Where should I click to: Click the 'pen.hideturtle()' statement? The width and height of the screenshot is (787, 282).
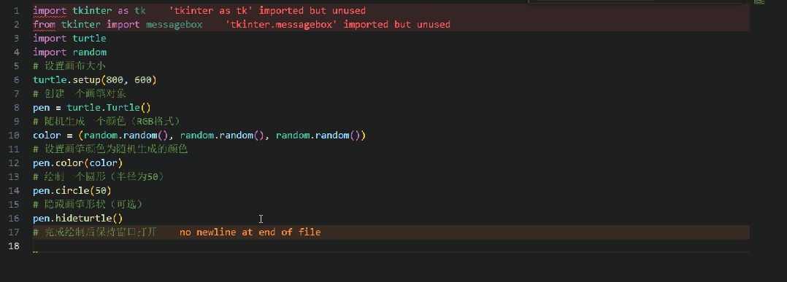(x=78, y=219)
